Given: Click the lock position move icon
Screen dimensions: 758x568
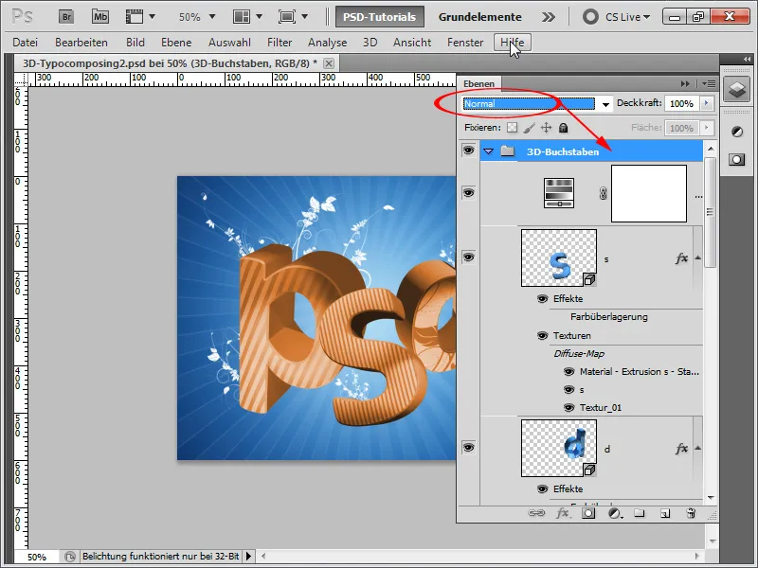Looking at the screenshot, I should [547, 128].
